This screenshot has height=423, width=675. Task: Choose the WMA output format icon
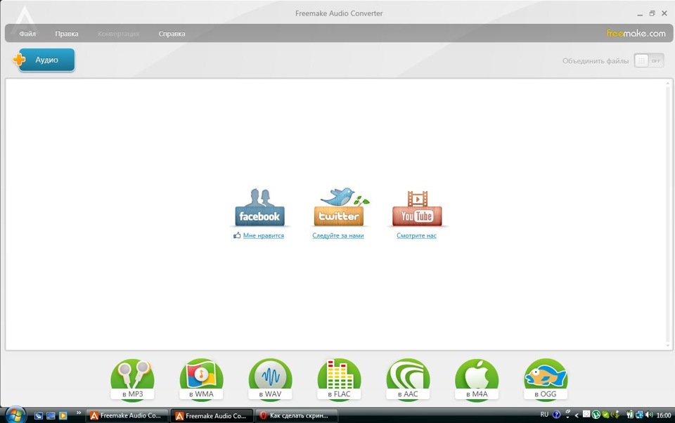202,380
